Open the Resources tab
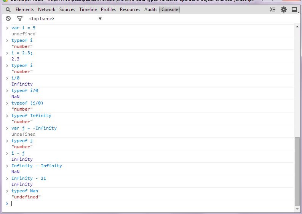302x214 pixels. pyautogui.click(x=130, y=10)
